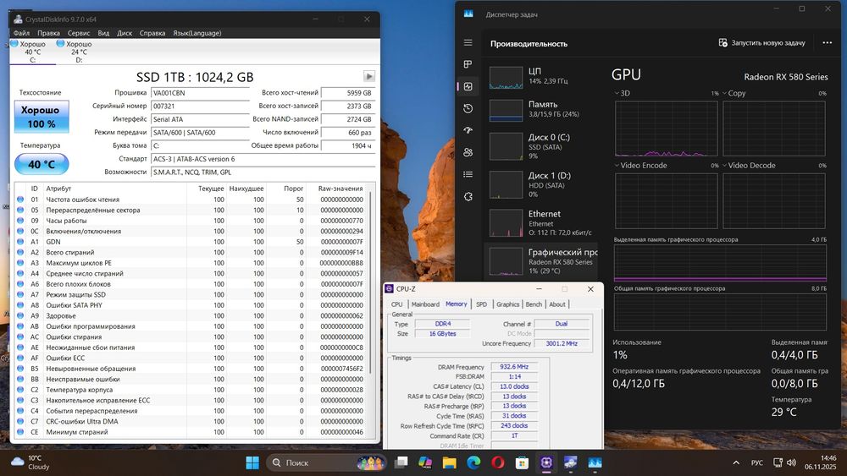Click status dot icon for row CE Минимум стираний
This screenshot has height=476, width=847.
click(x=20, y=432)
